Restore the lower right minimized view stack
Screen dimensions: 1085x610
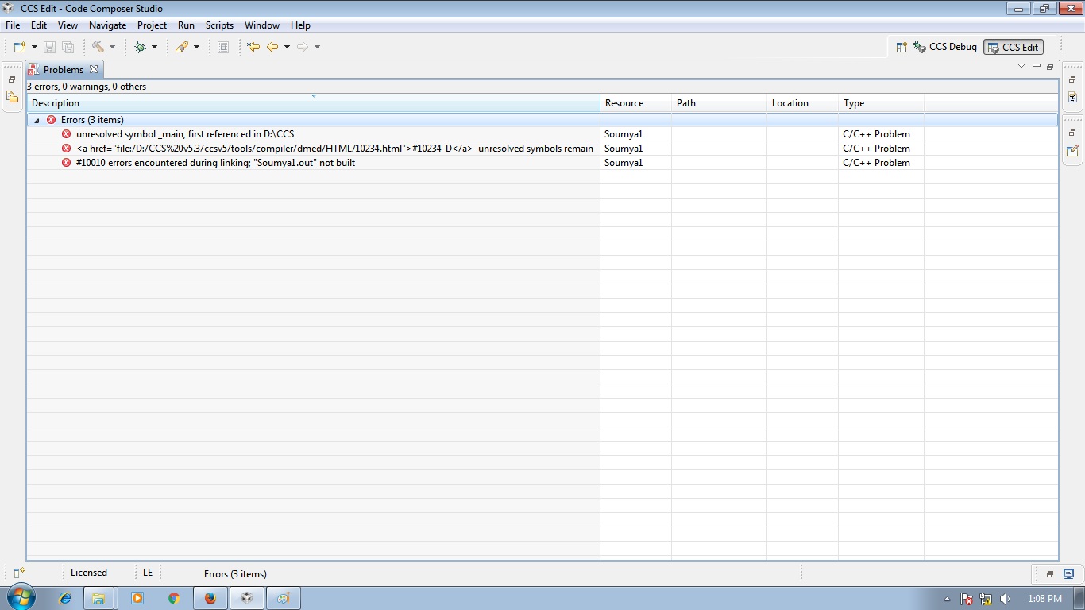coord(1072,133)
